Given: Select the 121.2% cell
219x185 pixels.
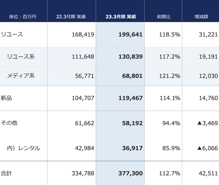Looking at the screenshot, I should click(170, 76).
